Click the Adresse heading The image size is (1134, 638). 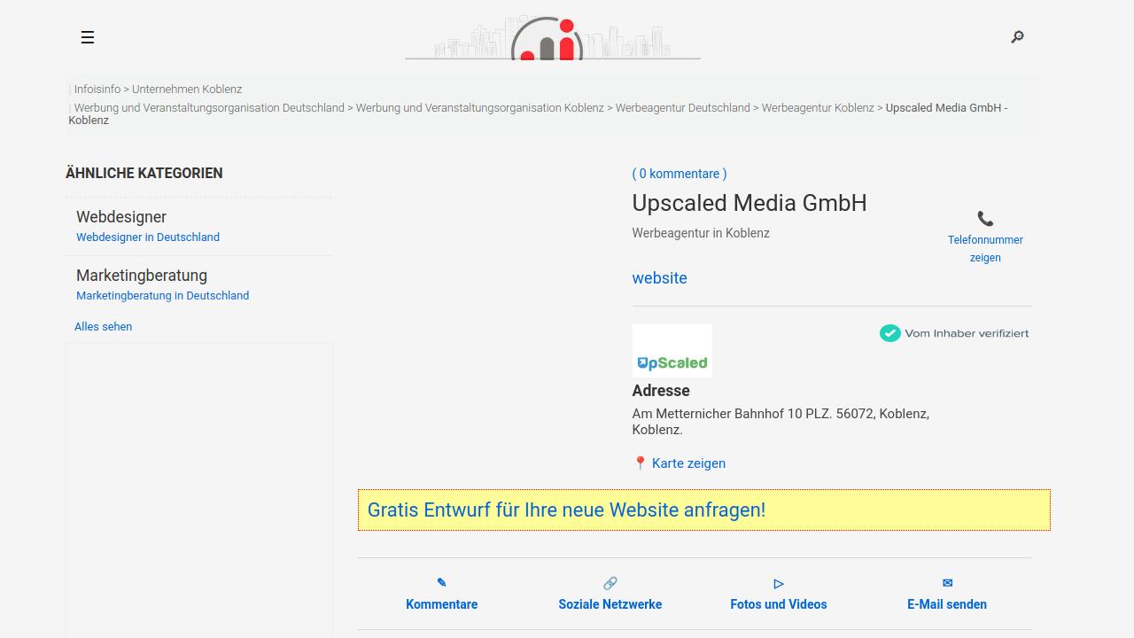coord(661,391)
